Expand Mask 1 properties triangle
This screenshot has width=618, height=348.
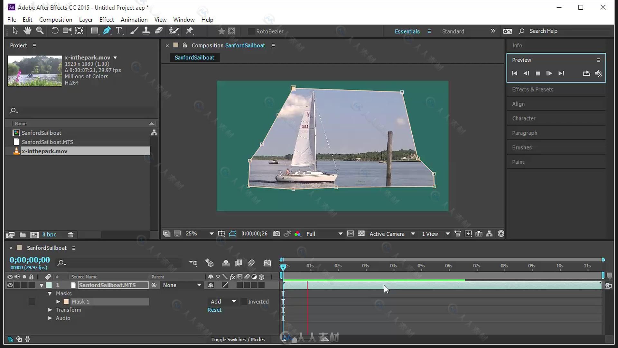pos(57,302)
